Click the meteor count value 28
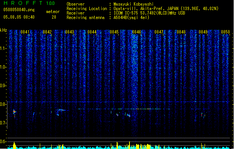The height and width of the screenshot is (149, 234). click(x=54, y=17)
